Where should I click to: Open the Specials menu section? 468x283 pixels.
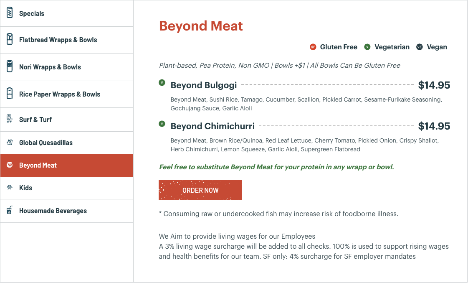tap(32, 13)
